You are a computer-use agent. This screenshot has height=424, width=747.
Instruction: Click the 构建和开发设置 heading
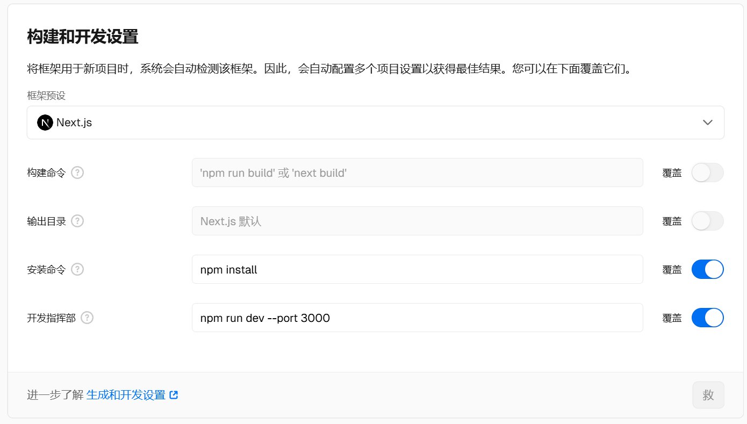tap(83, 37)
